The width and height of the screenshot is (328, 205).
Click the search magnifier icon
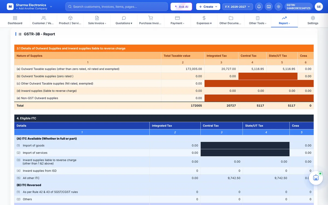pos(70,7)
